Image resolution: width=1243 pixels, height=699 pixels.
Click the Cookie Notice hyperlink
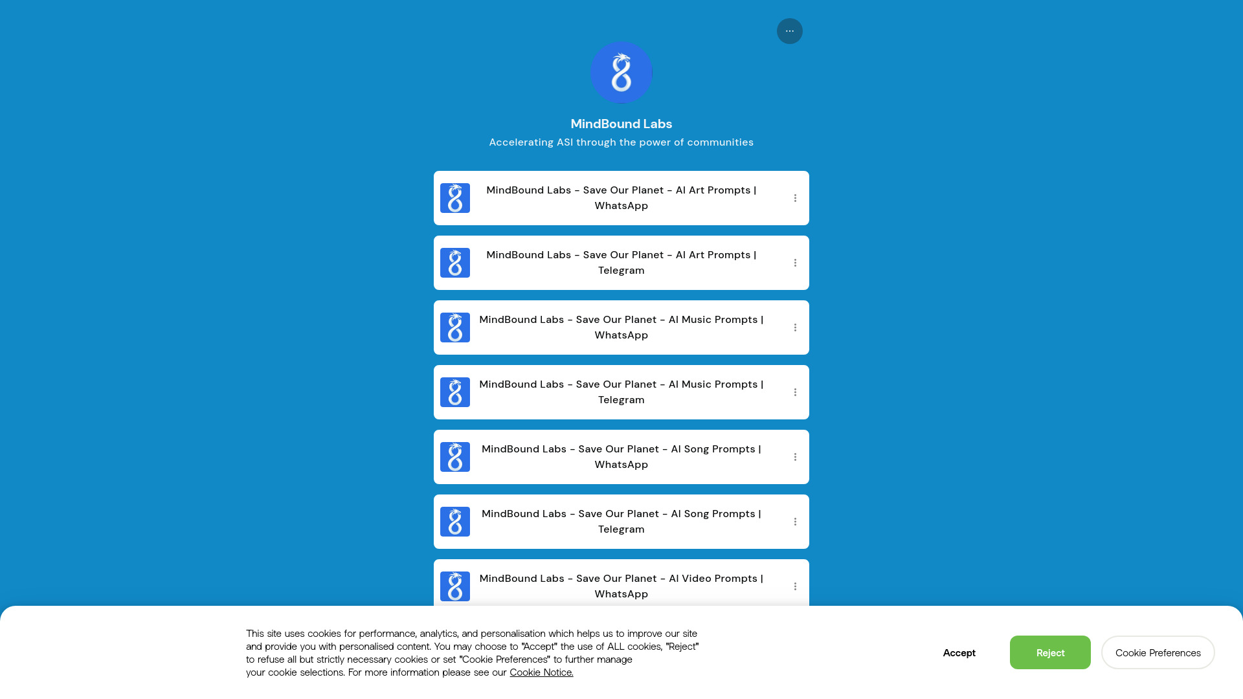click(541, 672)
